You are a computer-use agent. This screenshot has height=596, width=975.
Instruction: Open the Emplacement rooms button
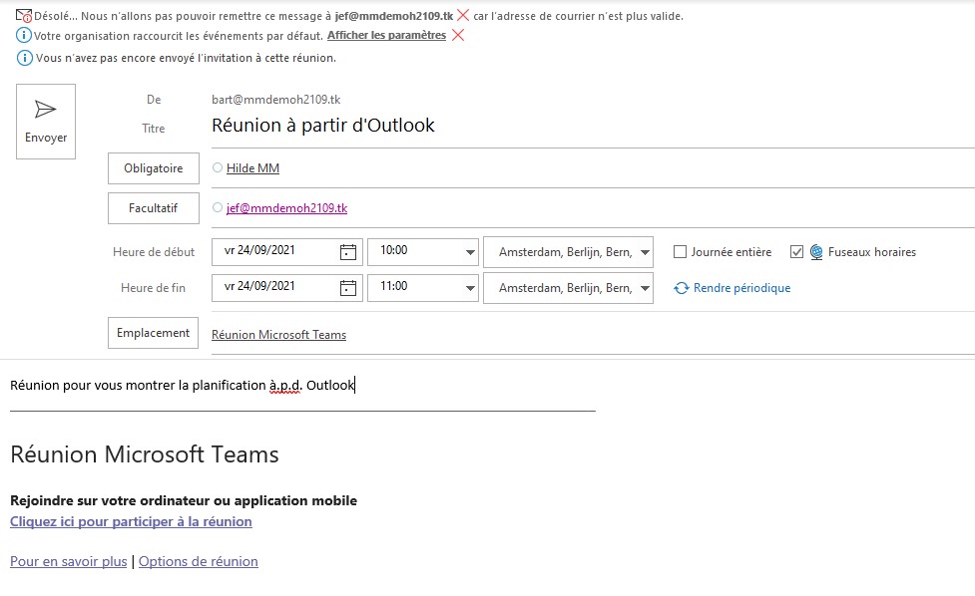pyautogui.click(x=153, y=333)
